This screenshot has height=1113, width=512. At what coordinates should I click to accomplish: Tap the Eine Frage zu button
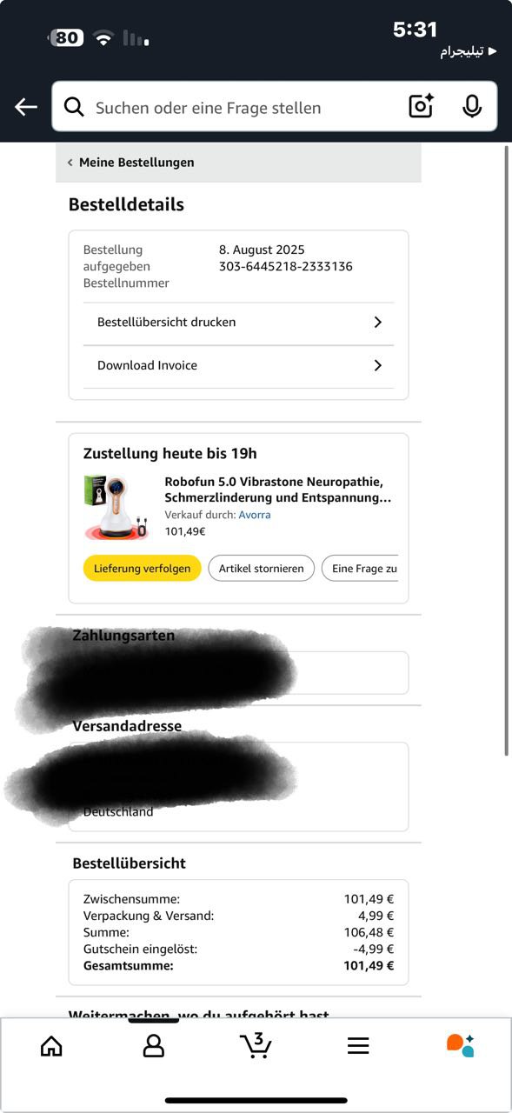coord(360,569)
